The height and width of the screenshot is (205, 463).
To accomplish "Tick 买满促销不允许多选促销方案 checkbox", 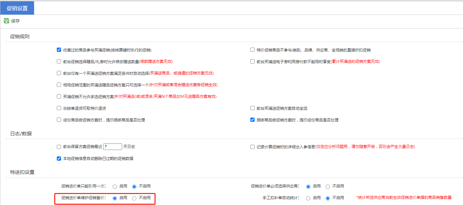I will (x=59, y=97).
